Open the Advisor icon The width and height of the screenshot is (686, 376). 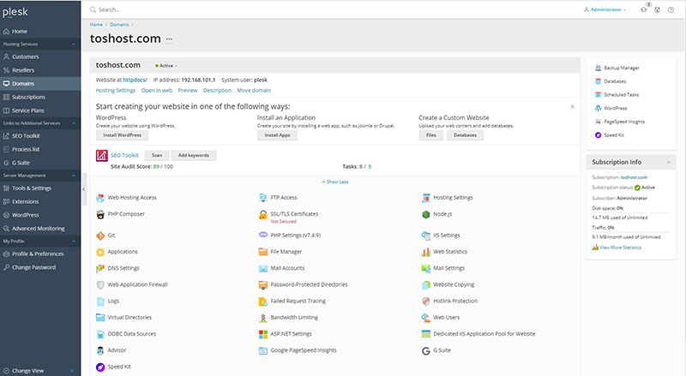pyautogui.click(x=100, y=350)
